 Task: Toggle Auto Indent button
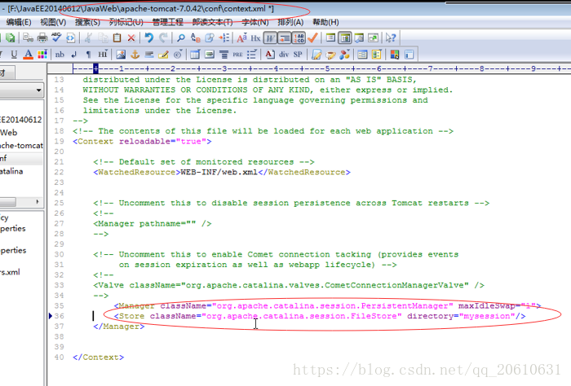(x=285, y=37)
